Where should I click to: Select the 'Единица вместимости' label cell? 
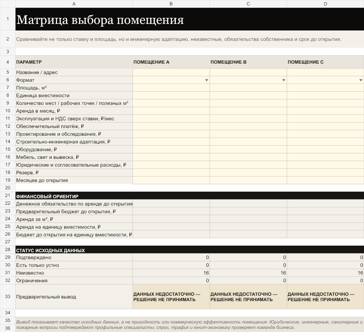click(74, 95)
